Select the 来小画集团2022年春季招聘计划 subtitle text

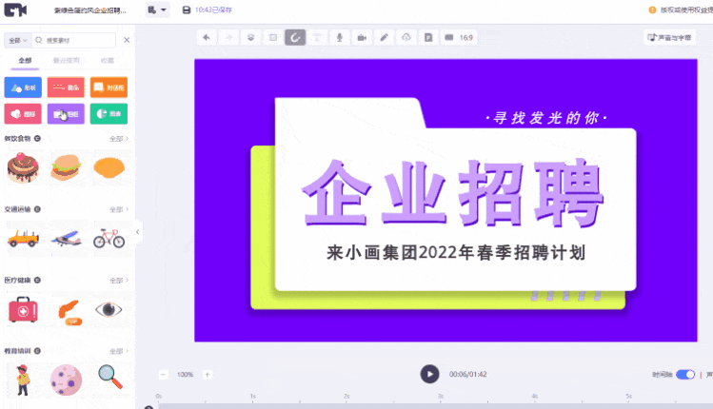tap(456, 253)
